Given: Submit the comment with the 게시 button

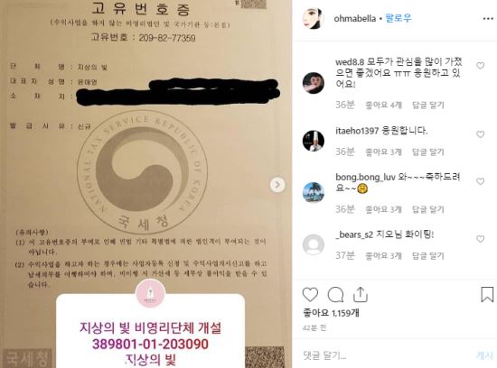Looking at the screenshot, I should 484,355.
